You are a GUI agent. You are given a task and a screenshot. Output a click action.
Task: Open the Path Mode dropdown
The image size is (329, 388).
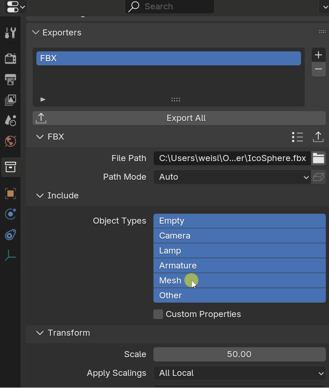point(232,177)
